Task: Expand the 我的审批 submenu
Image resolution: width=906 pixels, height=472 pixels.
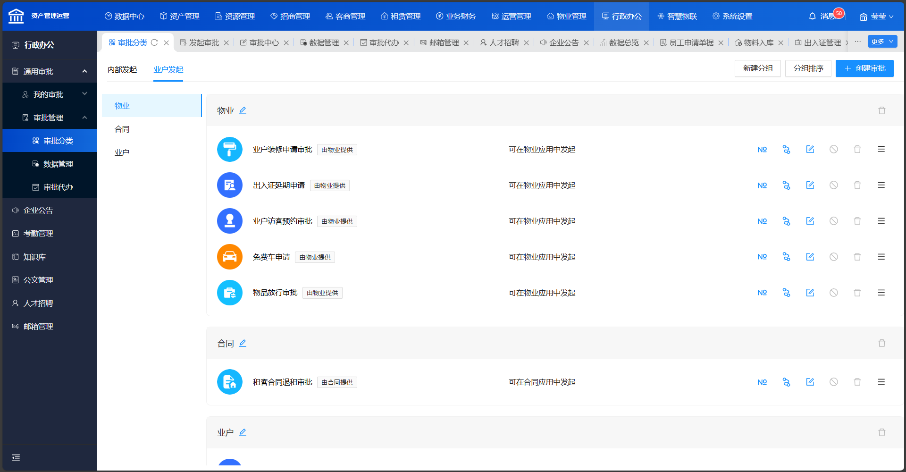Action: [x=84, y=94]
